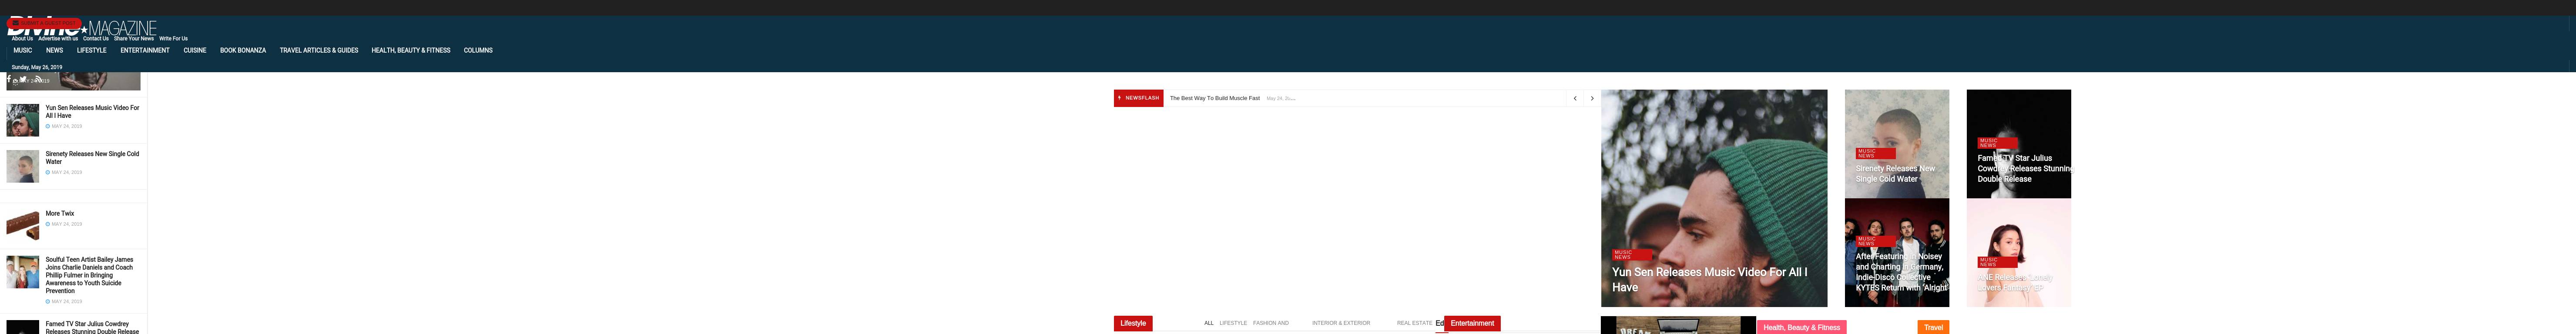Open the Lifestyle navigation menu

tap(91, 50)
